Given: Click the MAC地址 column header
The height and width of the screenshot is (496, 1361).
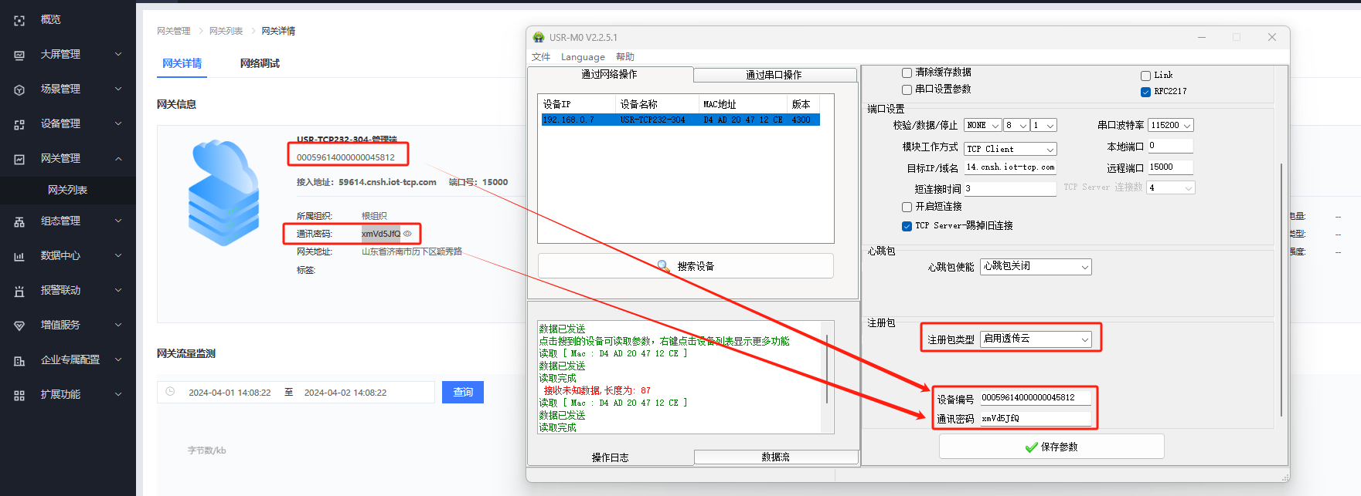Looking at the screenshot, I should [x=743, y=104].
